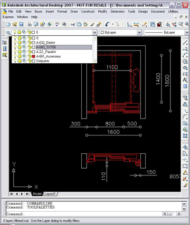Choose the Line draw tool
Screen dimensions: 190x225
185,43
